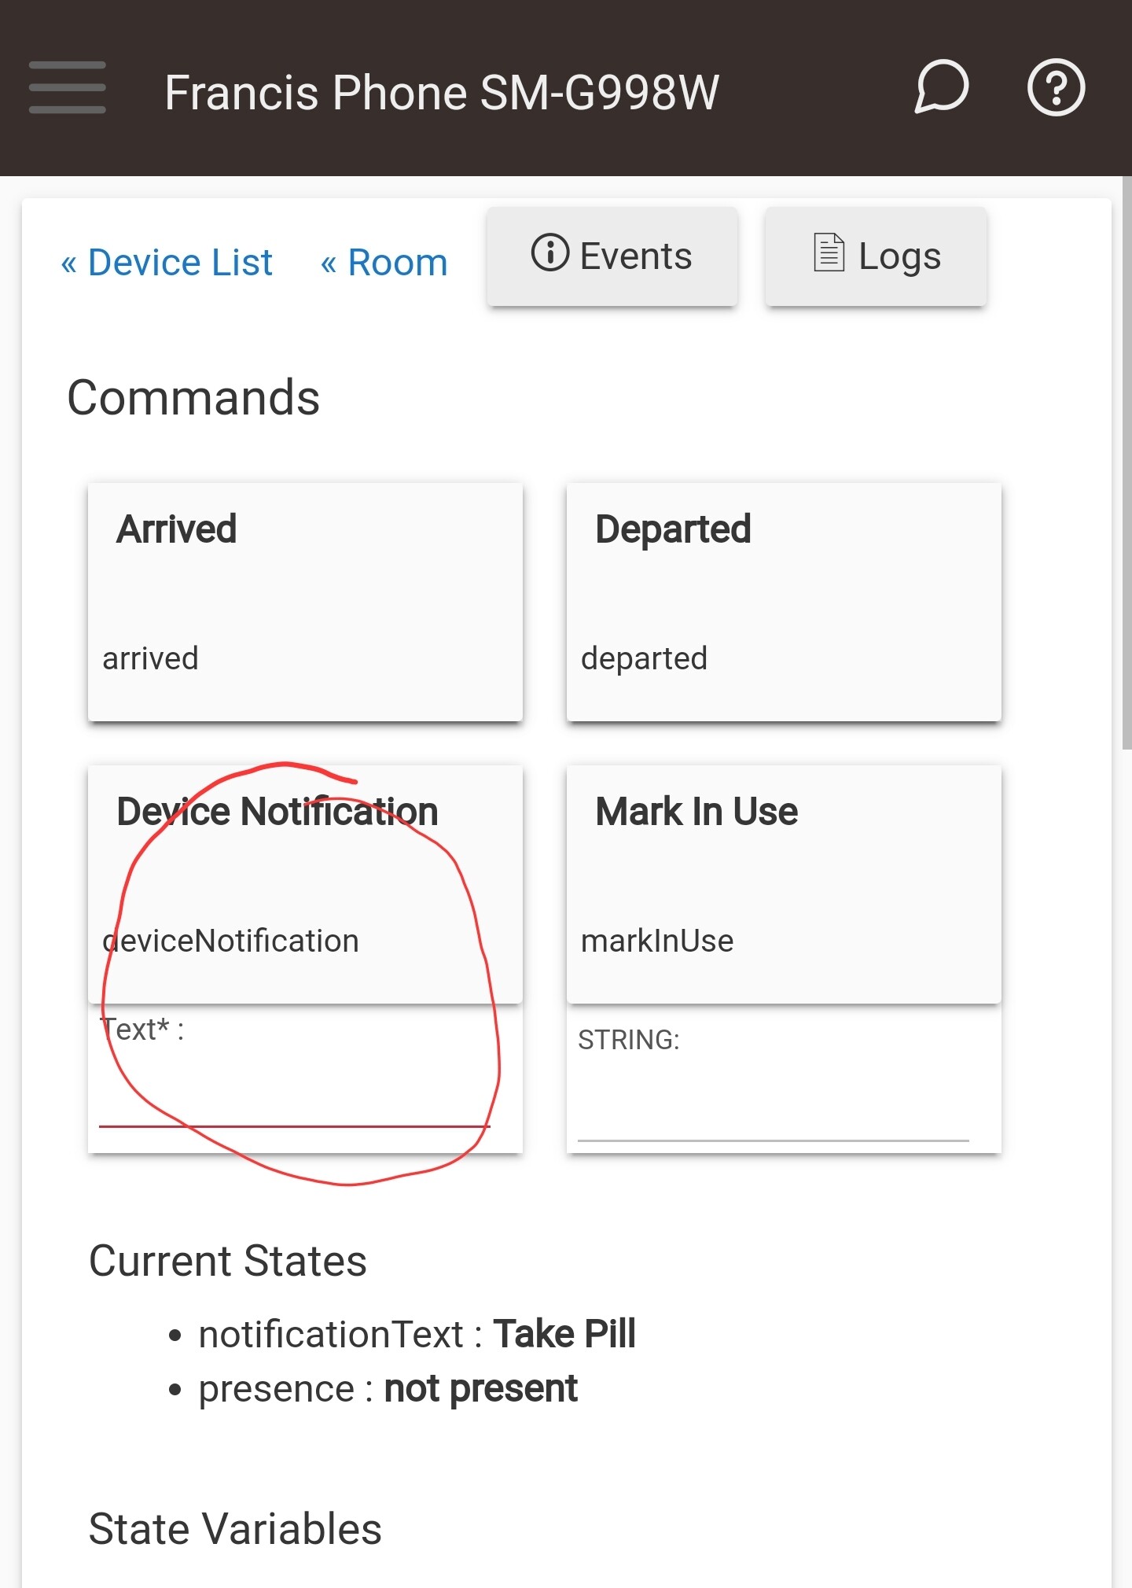Click the document icon on Logs
Image resolution: width=1132 pixels, height=1588 pixels.
coord(829,253)
